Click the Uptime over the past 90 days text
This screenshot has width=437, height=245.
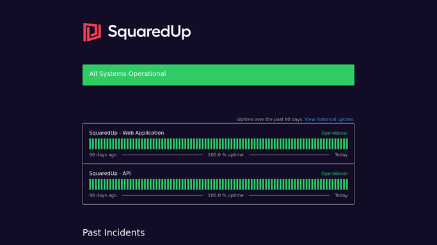[x=270, y=119]
